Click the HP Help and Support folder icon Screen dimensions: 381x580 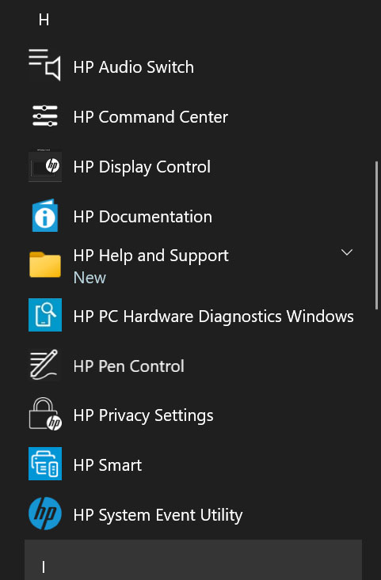tap(45, 264)
